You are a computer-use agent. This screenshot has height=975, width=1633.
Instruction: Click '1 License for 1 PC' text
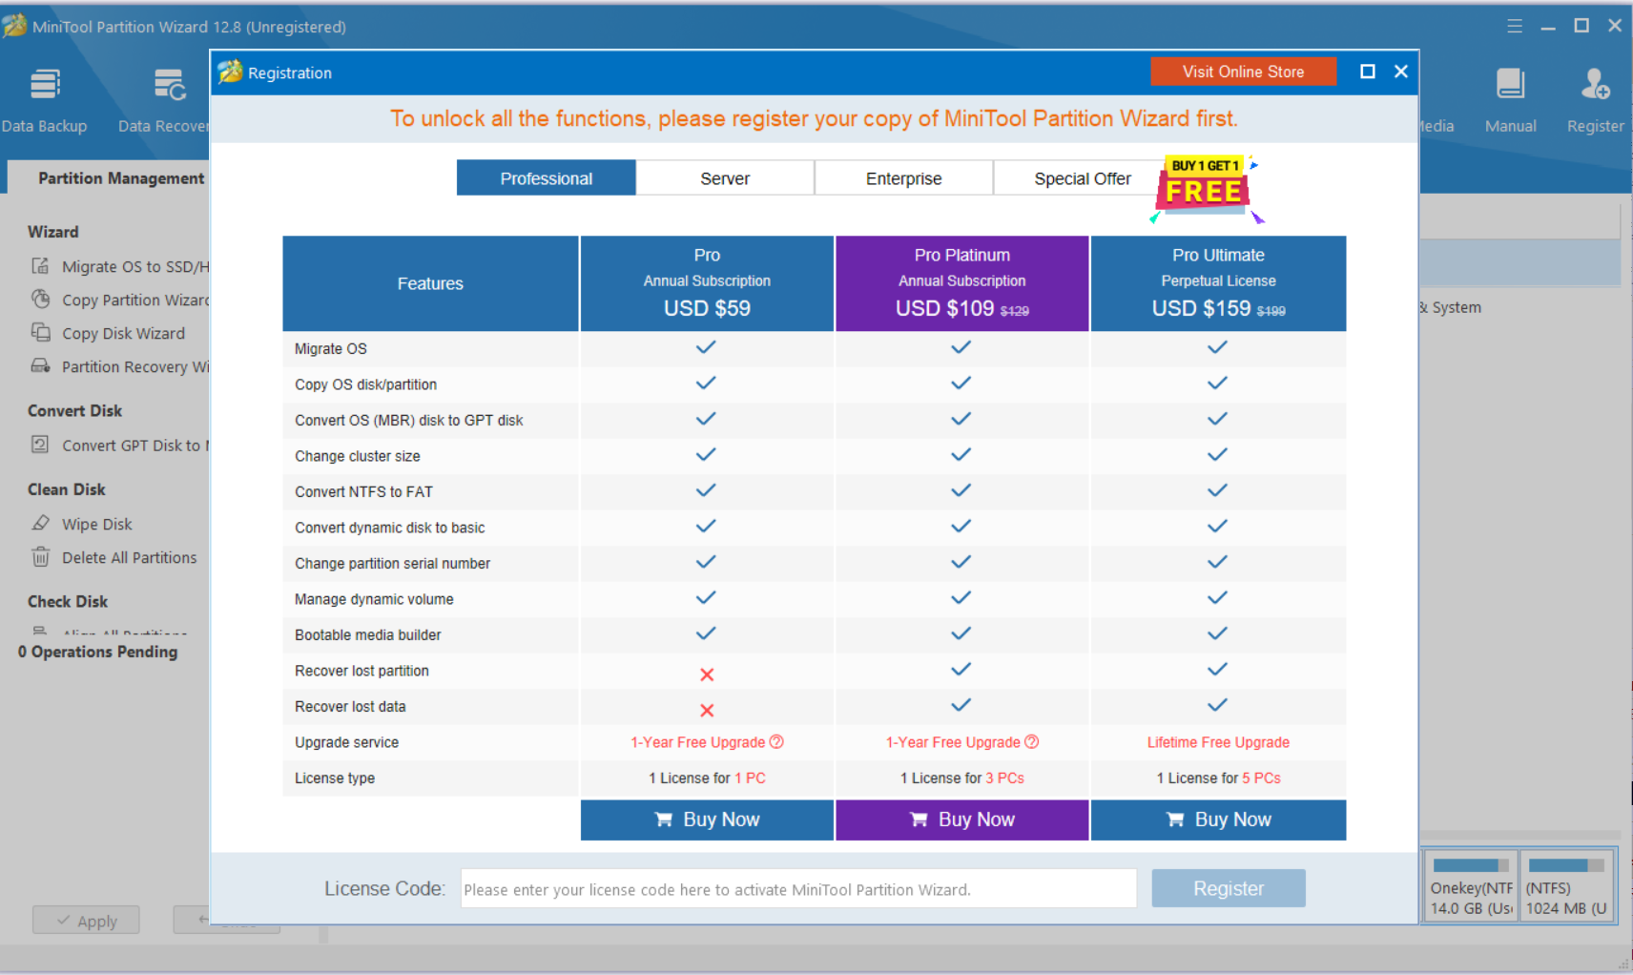tap(707, 778)
